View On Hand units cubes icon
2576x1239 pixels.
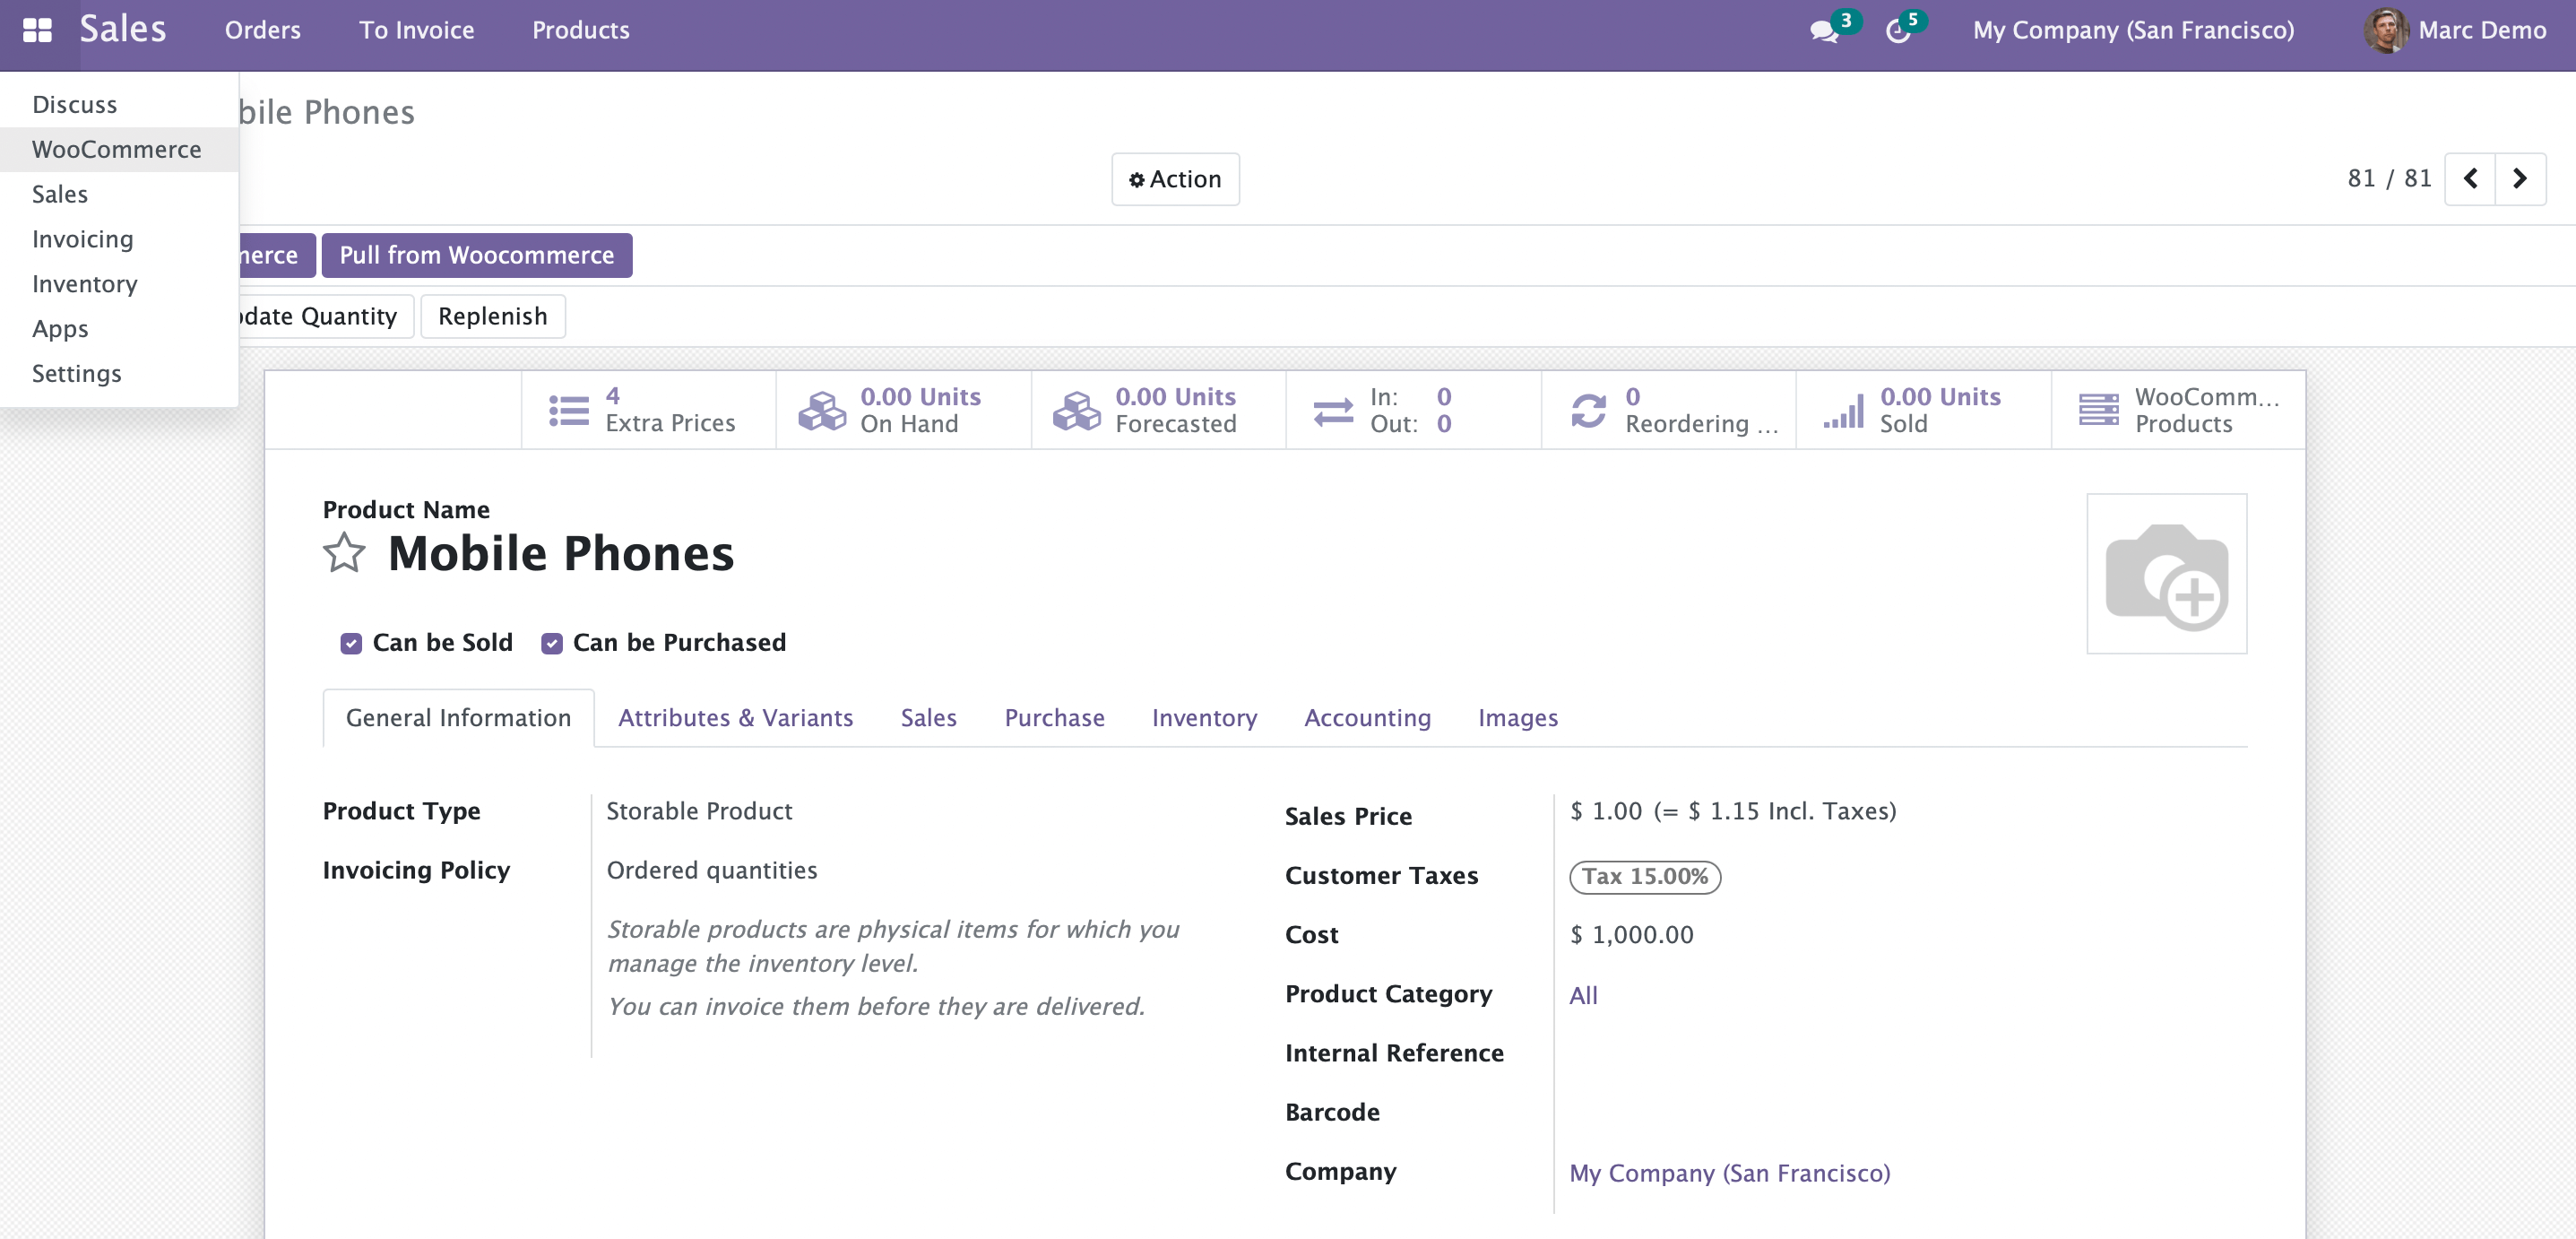822,410
